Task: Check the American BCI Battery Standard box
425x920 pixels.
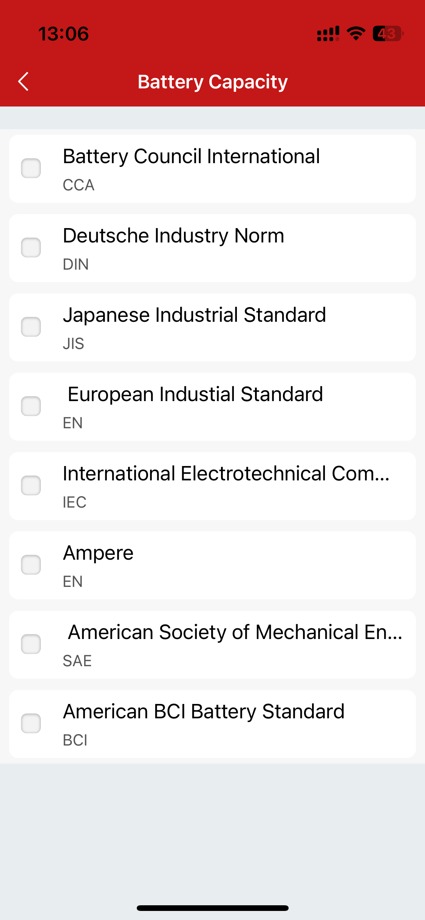Action: [31, 724]
